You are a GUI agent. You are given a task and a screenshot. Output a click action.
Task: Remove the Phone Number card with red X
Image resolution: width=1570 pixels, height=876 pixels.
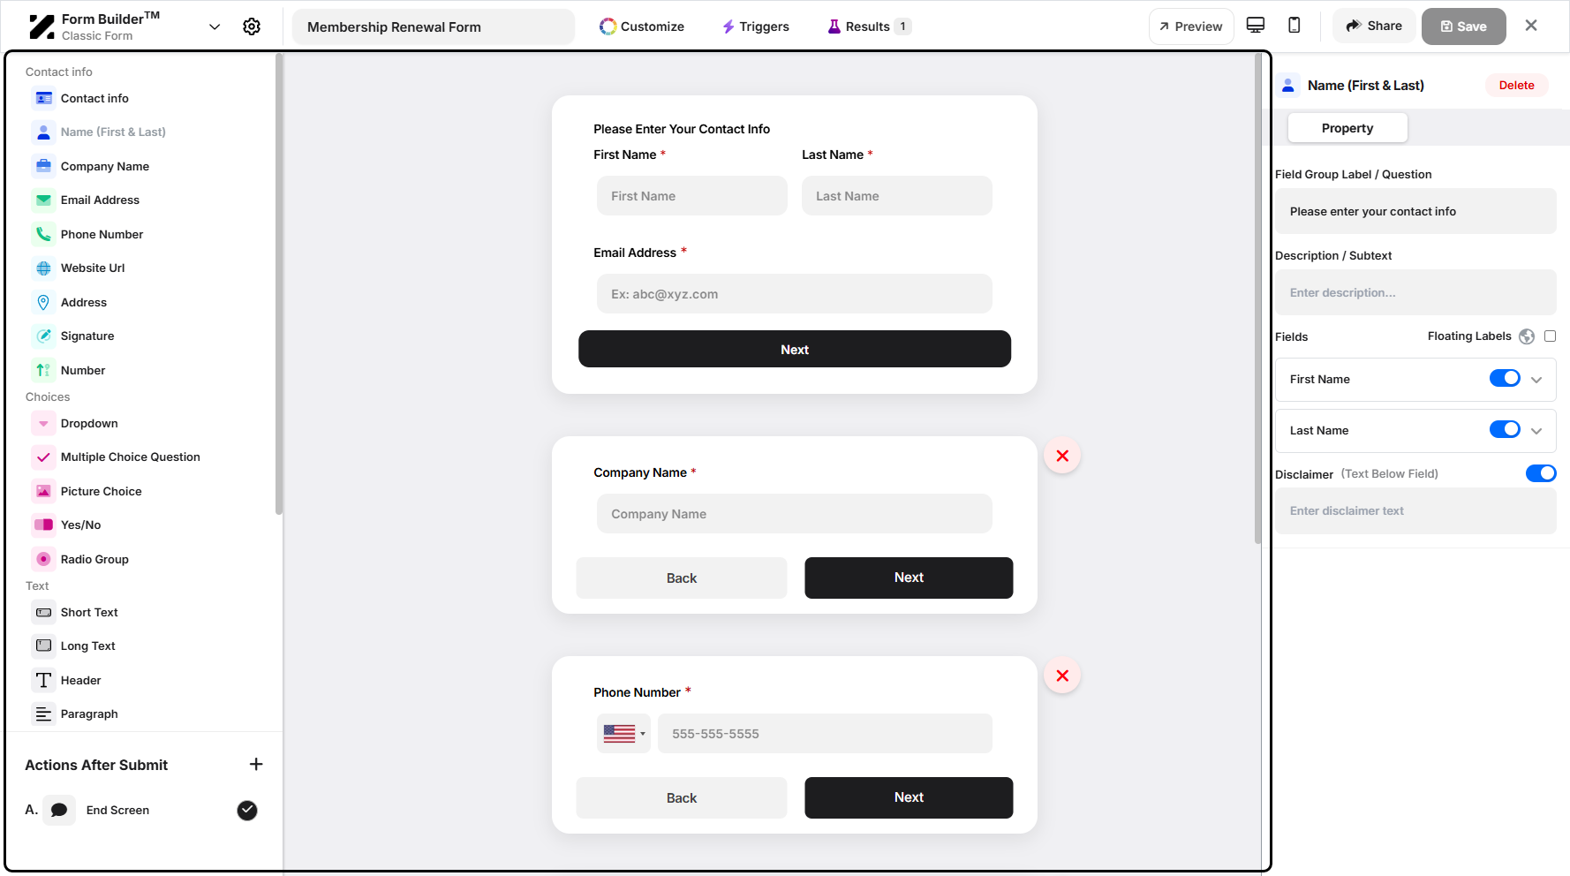click(1062, 676)
